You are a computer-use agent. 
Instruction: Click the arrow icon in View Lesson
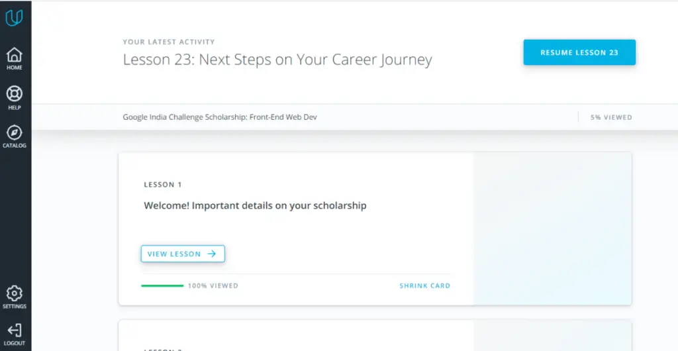[211, 254]
